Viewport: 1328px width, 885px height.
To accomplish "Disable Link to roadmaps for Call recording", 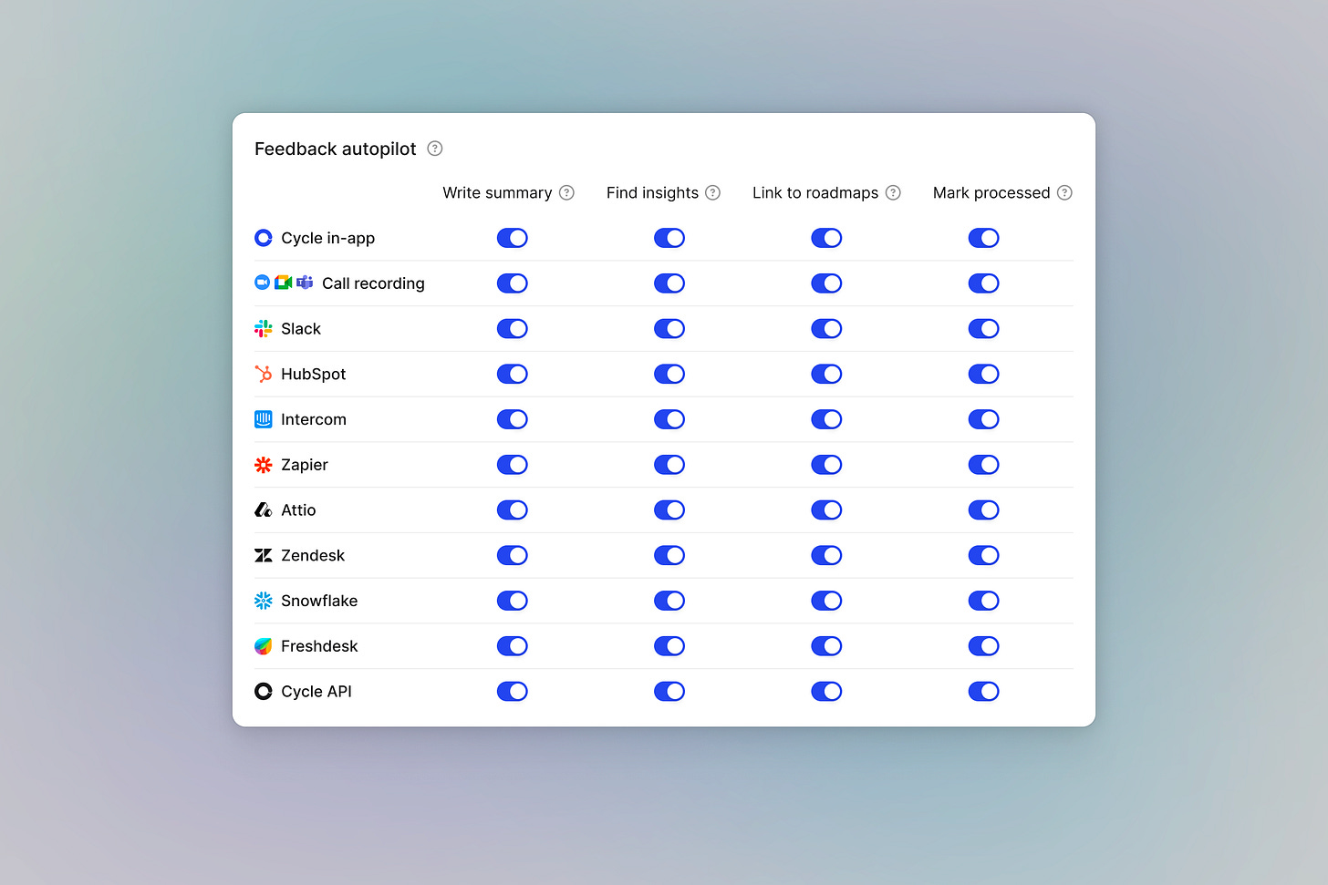I will (x=826, y=283).
